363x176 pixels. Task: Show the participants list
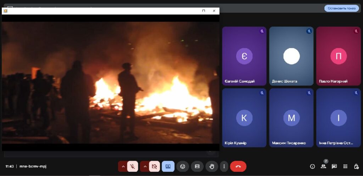pyautogui.click(x=323, y=166)
